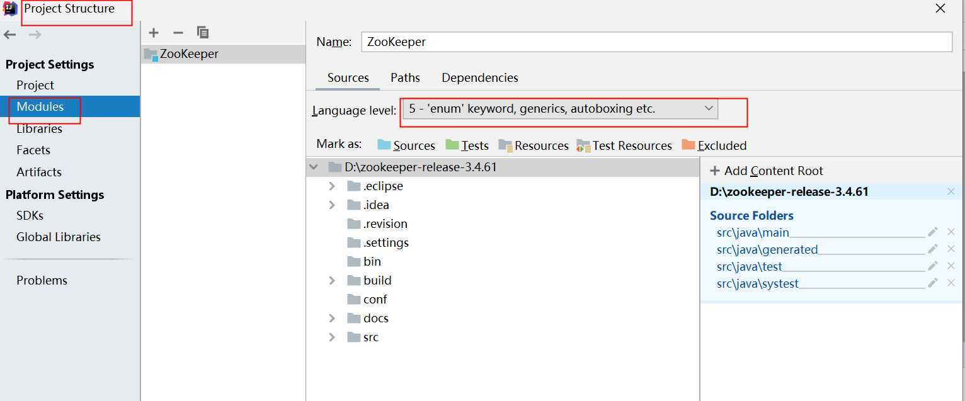Click the forward navigation arrow
The width and height of the screenshot is (965, 401).
pos(35,35)
